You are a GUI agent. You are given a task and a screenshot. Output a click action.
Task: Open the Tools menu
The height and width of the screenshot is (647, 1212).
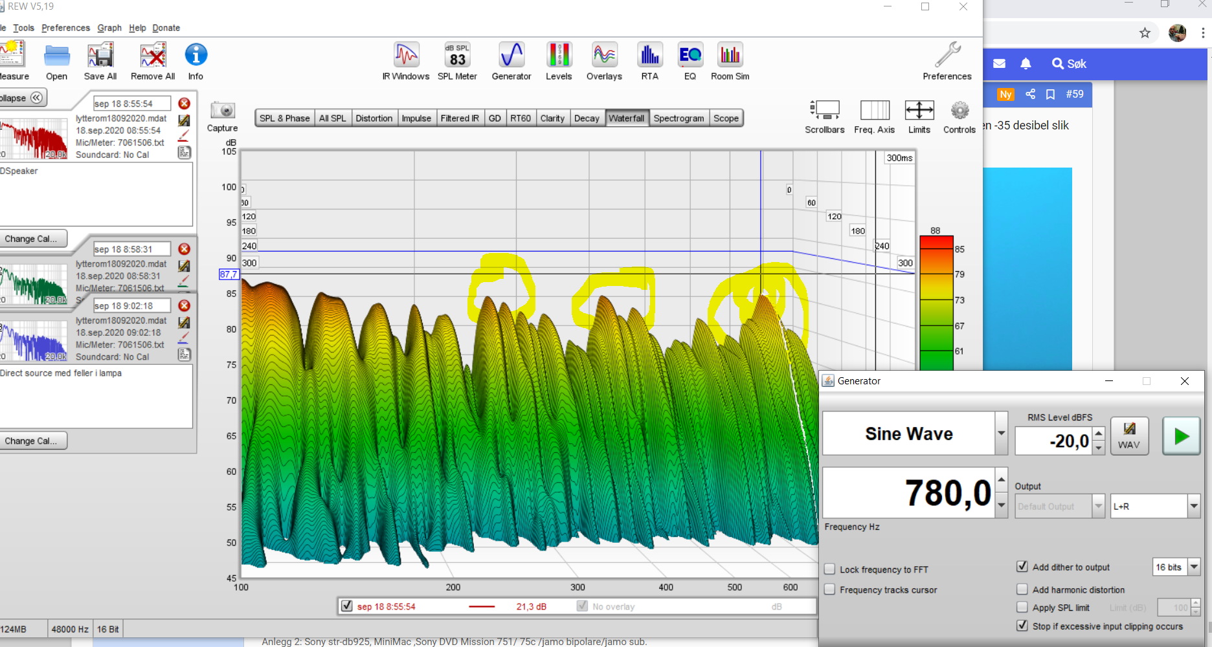coord(23,28)
